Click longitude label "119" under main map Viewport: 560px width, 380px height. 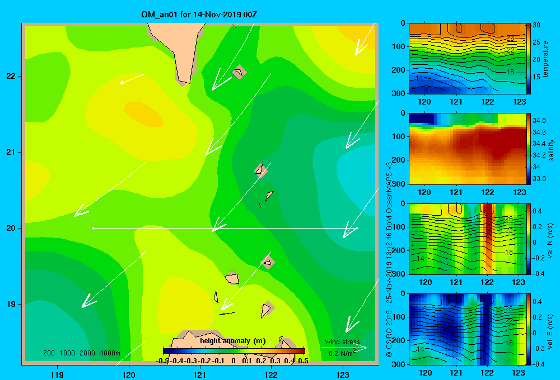[x=57, y=374]
